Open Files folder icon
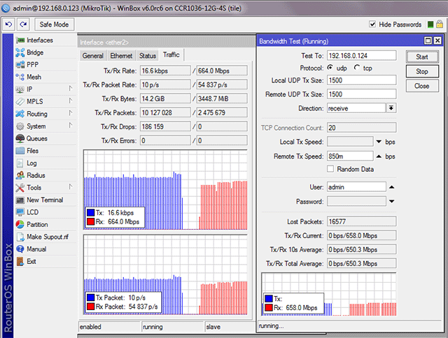Screen dimensions: 448x338 [20, 150]
